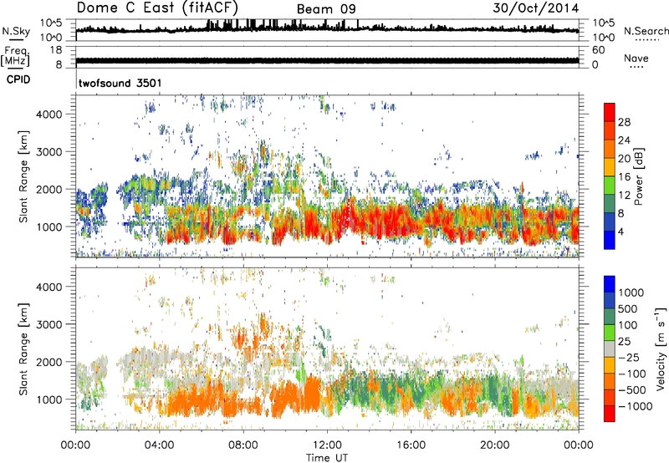Select the yellow-orange 16–20 dB Power segment
This screenshot has width=669, height=463.
point(610,166)
